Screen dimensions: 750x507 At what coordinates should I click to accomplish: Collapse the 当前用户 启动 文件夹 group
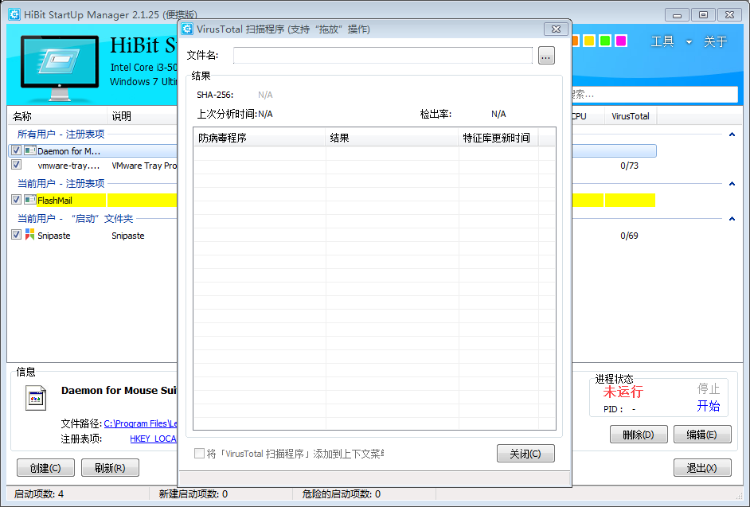click(731, 218)
